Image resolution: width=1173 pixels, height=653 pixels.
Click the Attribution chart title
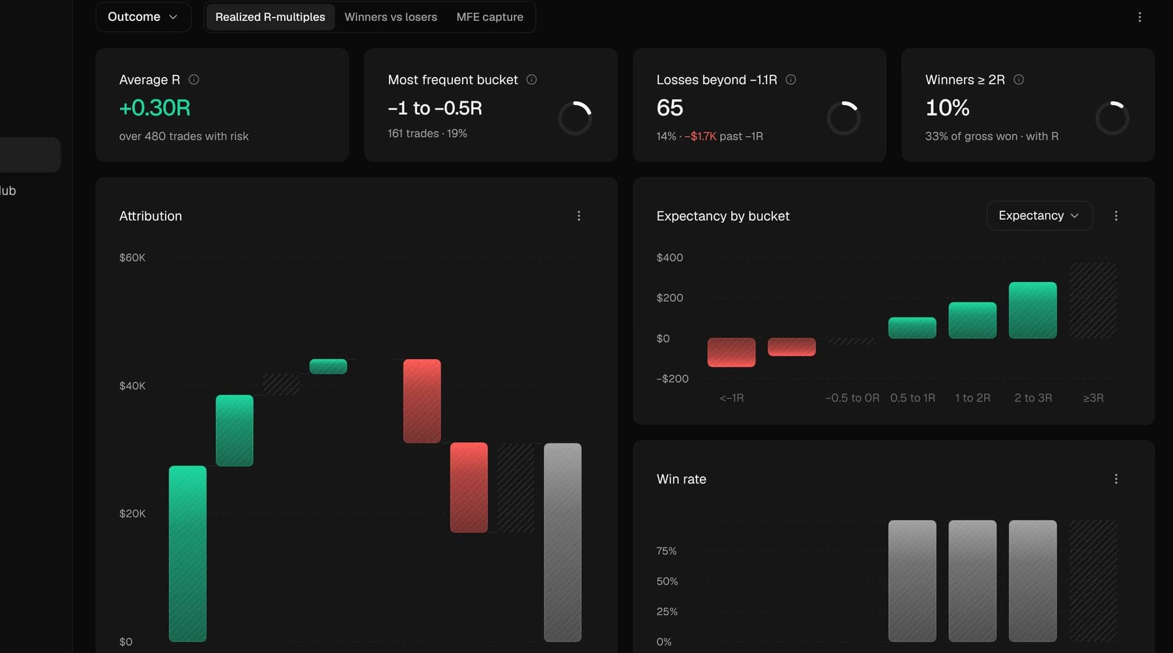tap(151, 216)
